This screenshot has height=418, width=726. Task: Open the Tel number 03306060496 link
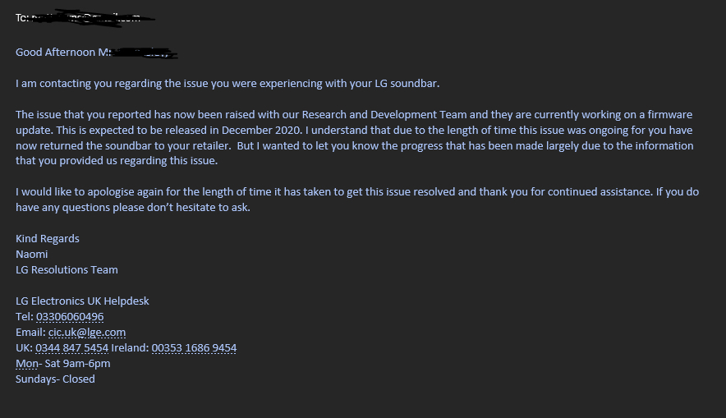pos(70,317)
